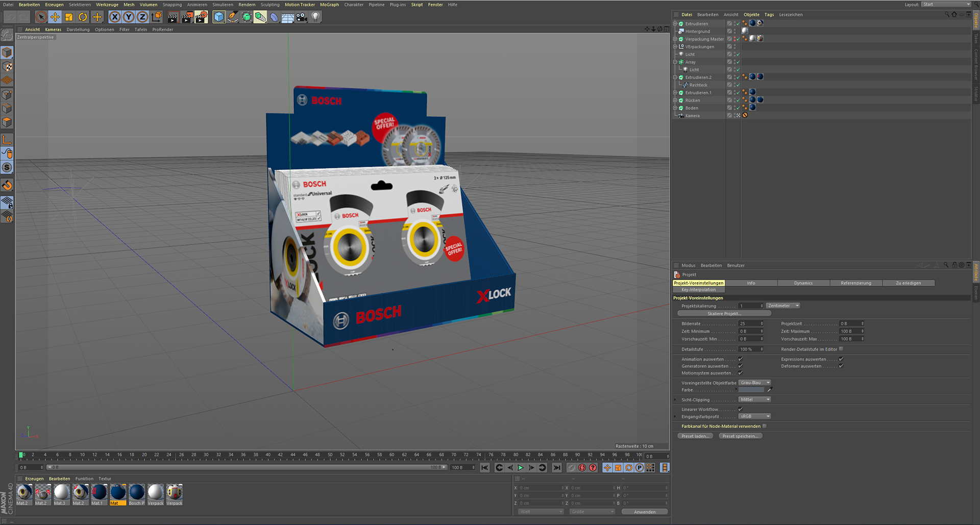
Task: Select the live selection arrow tool
Action: 41,17
